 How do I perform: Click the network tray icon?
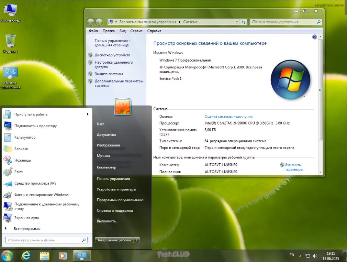click(x=307, y=256)
